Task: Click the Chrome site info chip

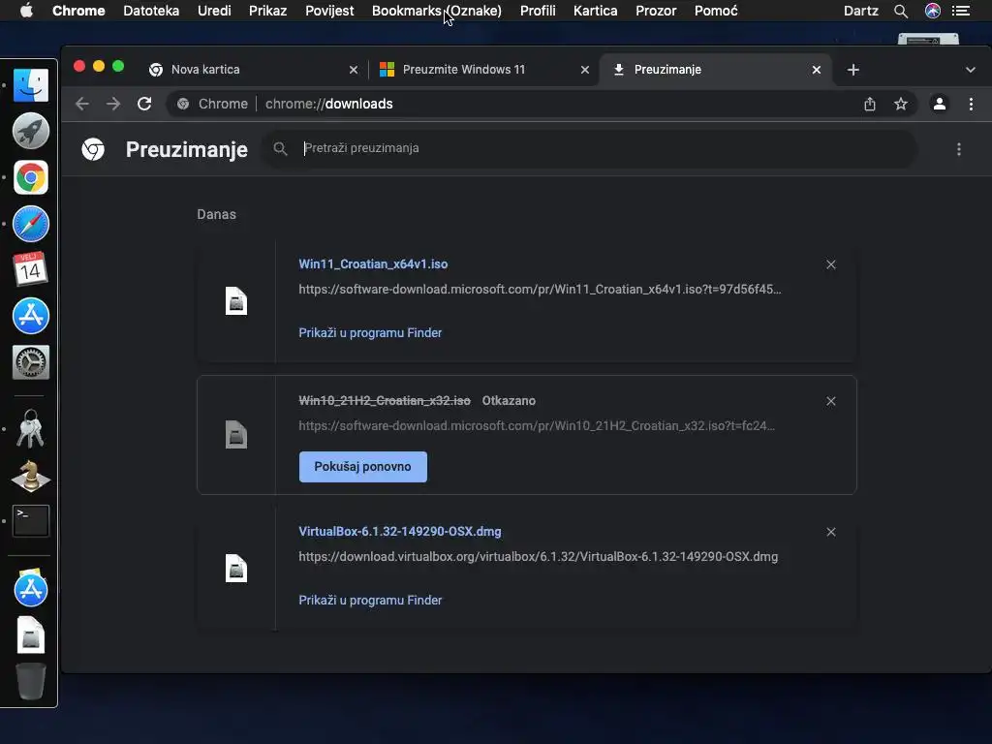Action: 212,104
